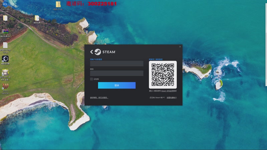Click the back arrow in Steam login
This screenshot has width=267, height=150.
click(91, 52)
